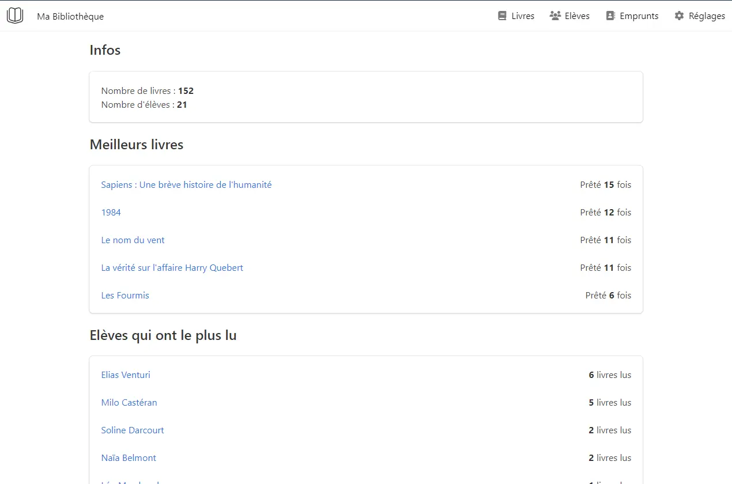This screenshot has height=484, width=732.
Task: Click Prêté 6 fois text
Action: (608, 296)
